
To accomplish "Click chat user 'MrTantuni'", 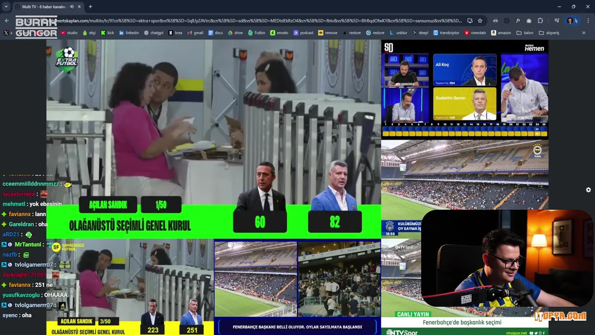I will point(28,244).
